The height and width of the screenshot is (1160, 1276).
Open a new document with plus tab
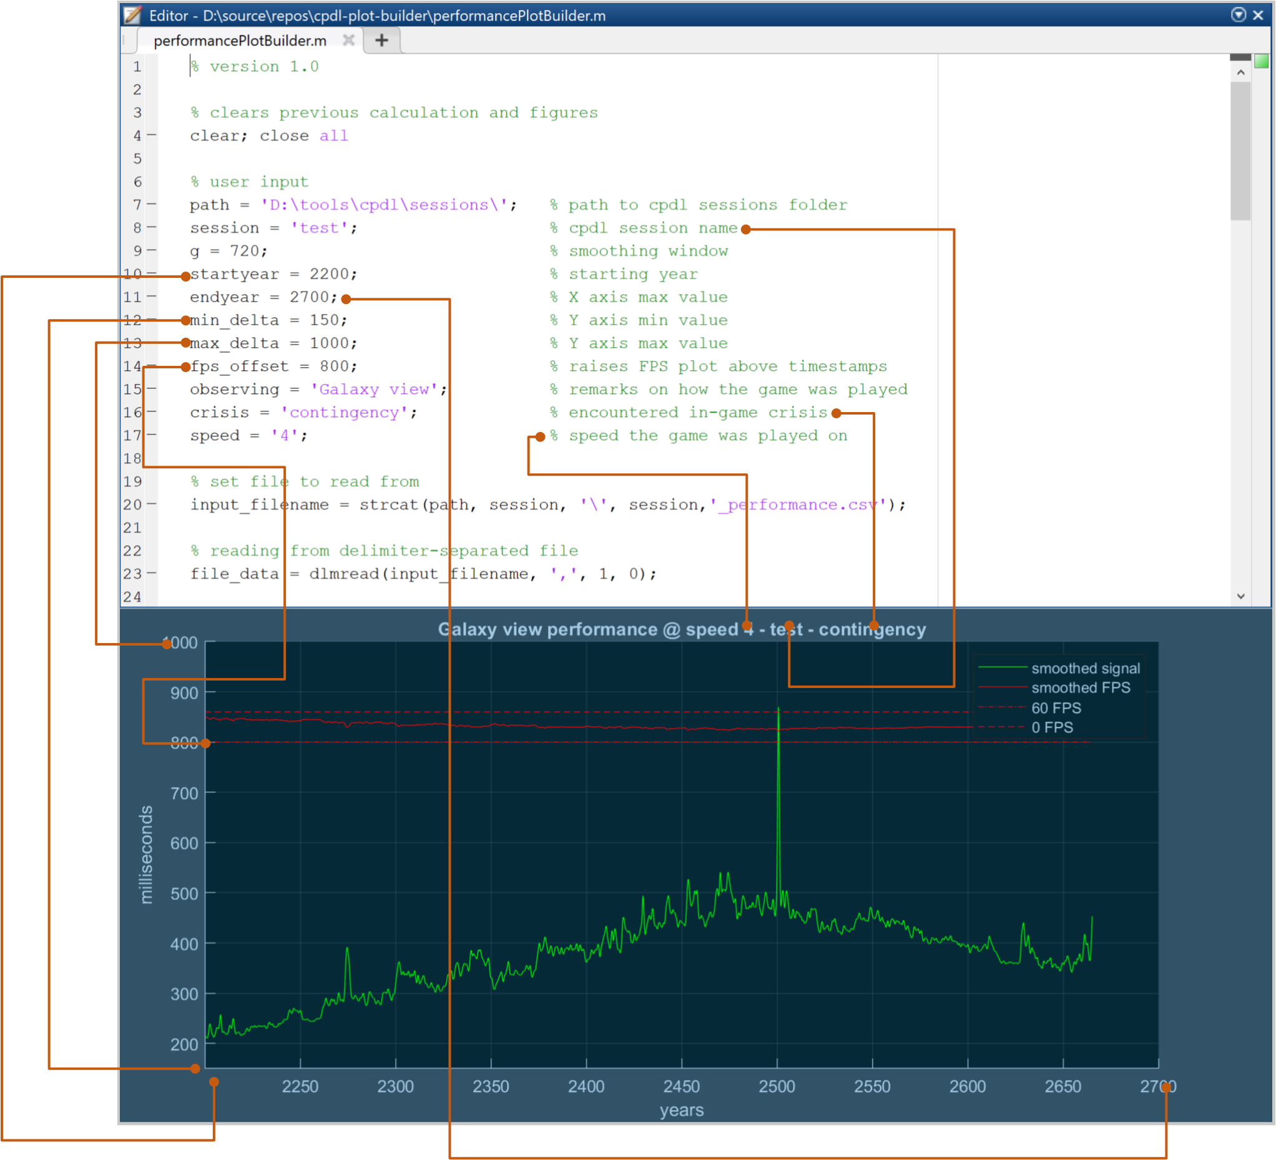pyautogui.click(x=381, y=41)
